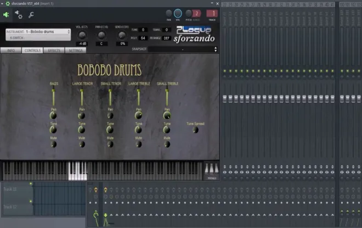Open plugin detailed settings speaker-gear icon
The width and height of the screenshot is (362, 228).
coord(19,15)
